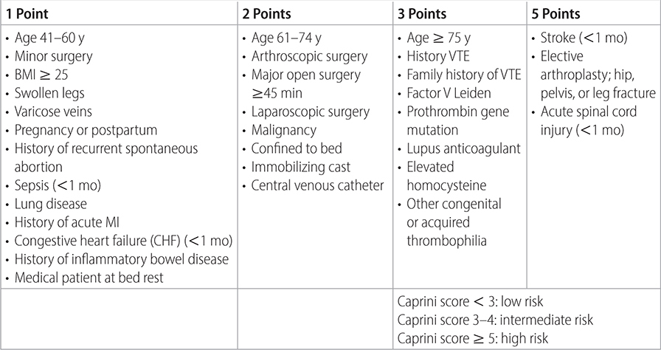Select the "Sepsis (<1 mo)" item
The width and height of the screenshot is (661, 350).
pos(58,185)
